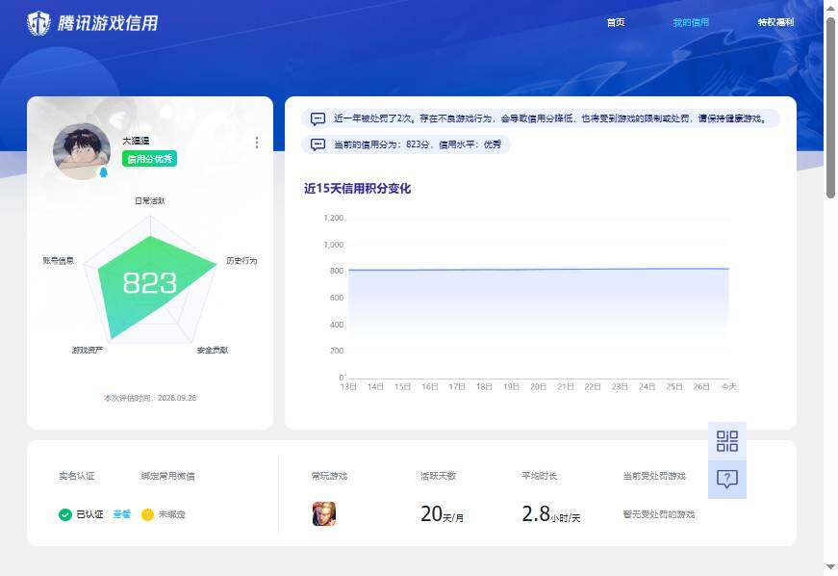Screen dimensions: 838x576
Task: Click the yellow 未绑定 warning icon
Action: pyautogui.click(x=147, y=514)
